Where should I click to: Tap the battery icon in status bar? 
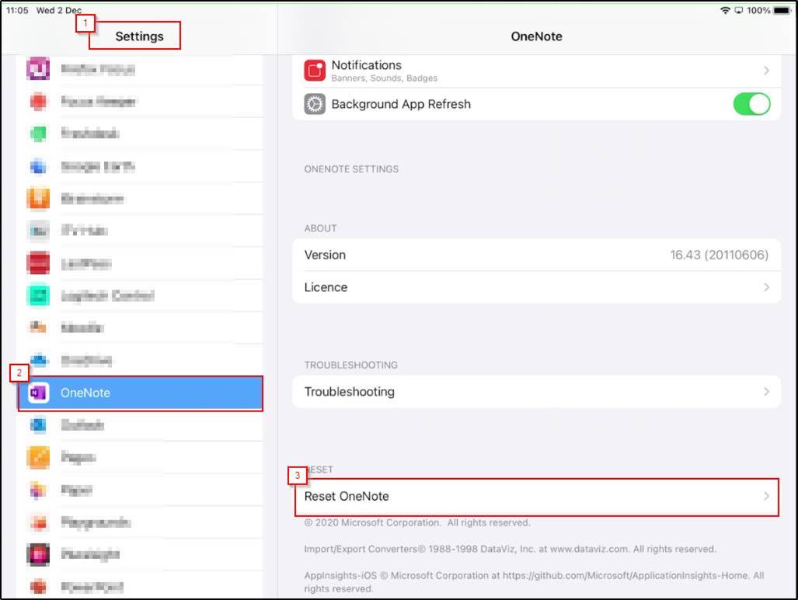point(782,10)
